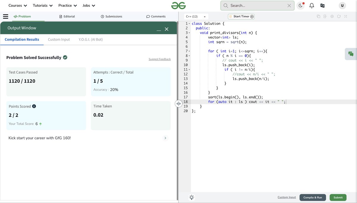The image size is (357, 203).
Task: Open the C++ (12) language dropdown
Action: point(196,17)
